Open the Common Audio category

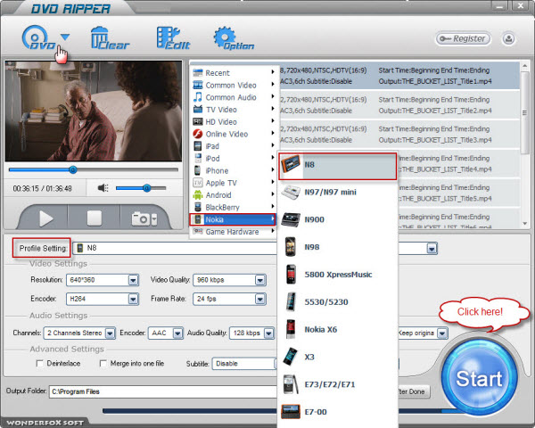tap(234, 97)
